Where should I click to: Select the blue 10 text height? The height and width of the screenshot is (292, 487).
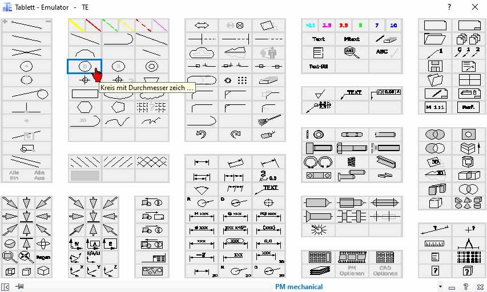pyautogui.click(x=393, y=25)
